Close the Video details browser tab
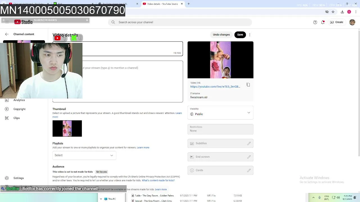Viewport: 360px width, 202px height. tap(182, 4)
